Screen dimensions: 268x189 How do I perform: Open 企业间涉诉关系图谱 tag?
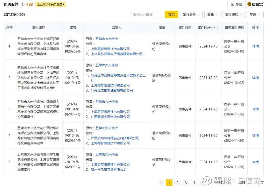(x=51, y=5)
